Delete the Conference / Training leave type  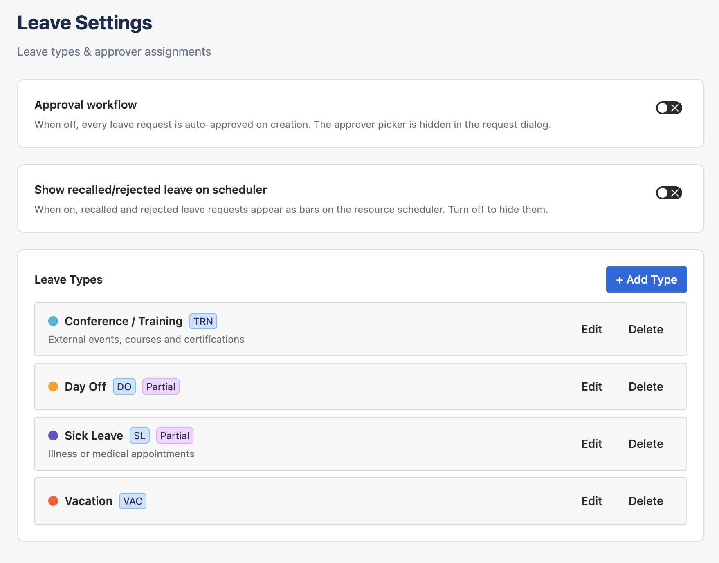[x=646, y=329]
